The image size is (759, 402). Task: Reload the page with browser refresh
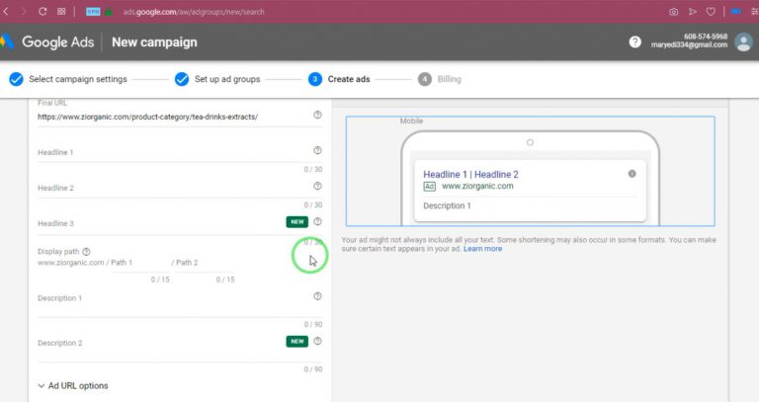[42, 11]
